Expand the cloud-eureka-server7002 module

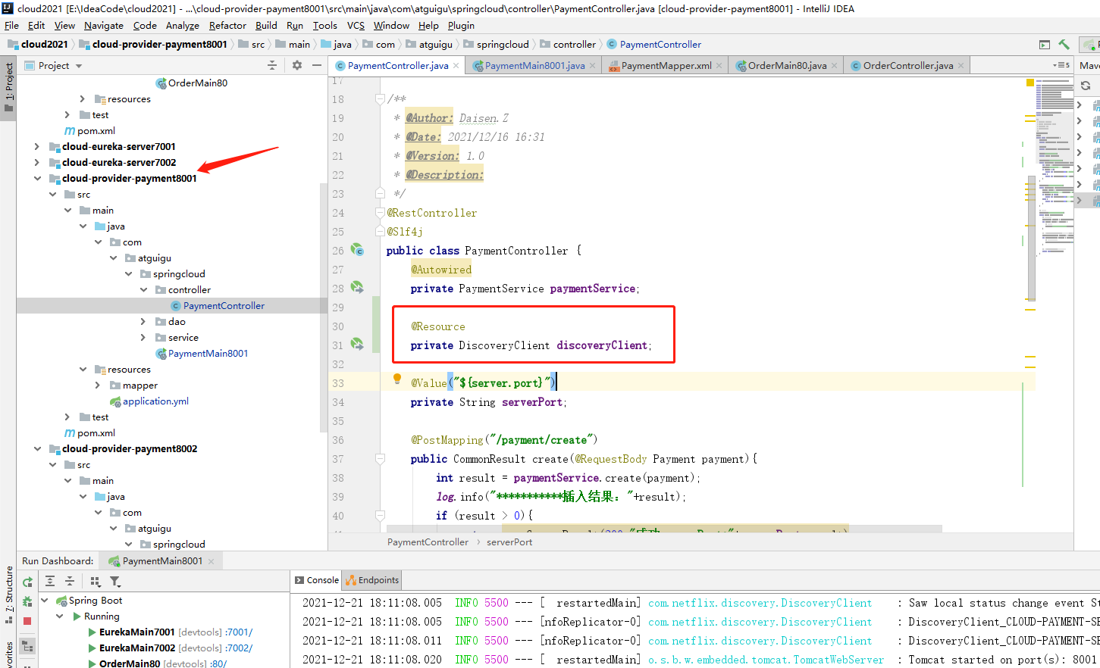tap(36, 162)
